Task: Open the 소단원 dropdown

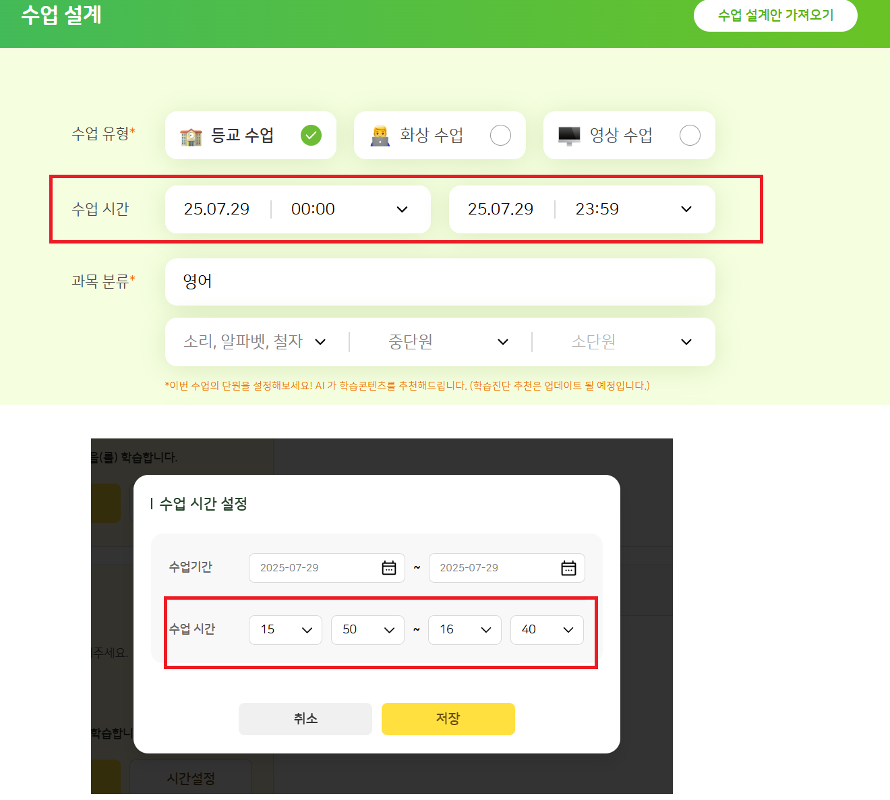Action: tap(628, 342)
